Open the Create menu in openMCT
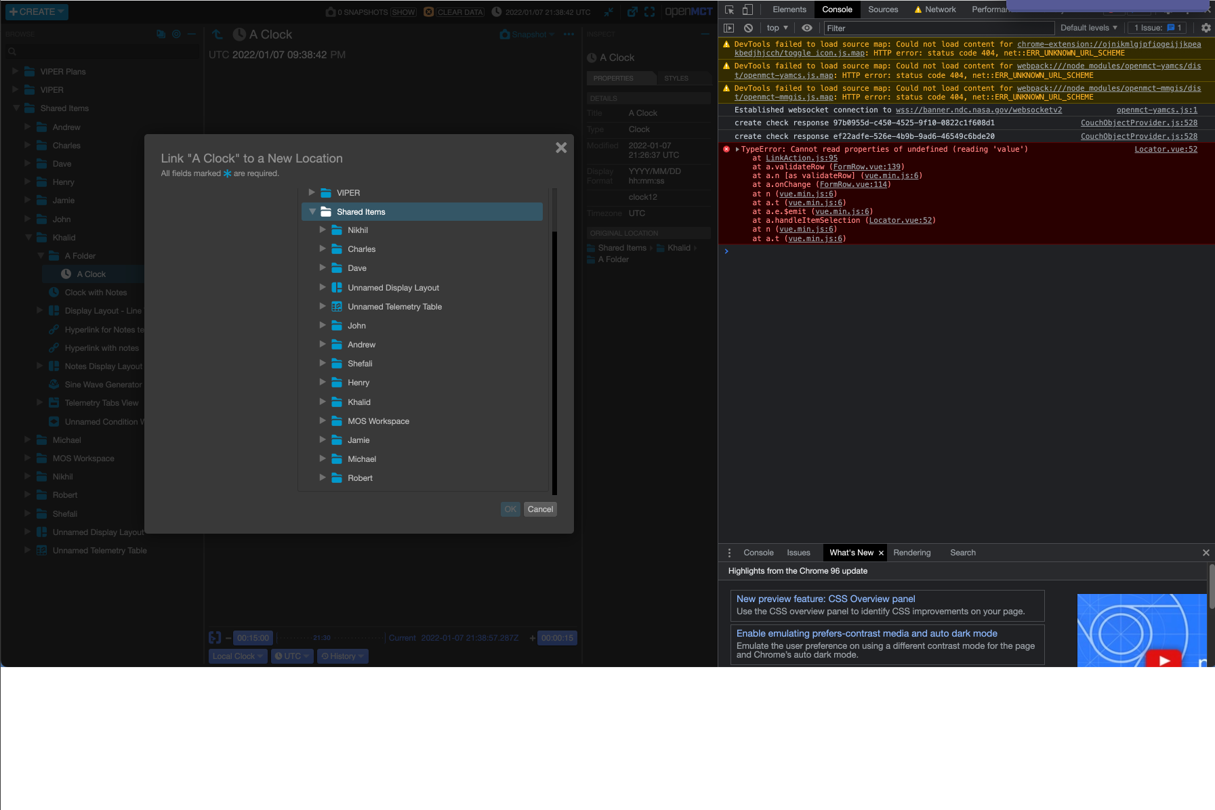The height and width of the screenshot is (810, 1215). [x=37, y=12]
